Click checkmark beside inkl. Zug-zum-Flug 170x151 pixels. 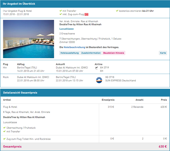click(61, 14)
